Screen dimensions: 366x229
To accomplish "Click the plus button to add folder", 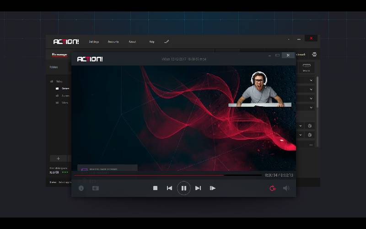I will click(58, 158).
